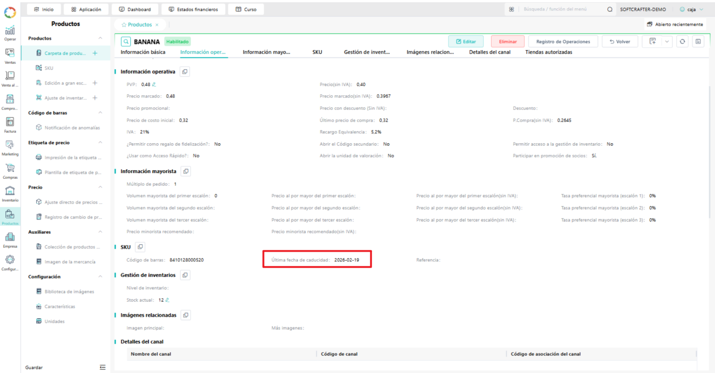
Task: Click the copy icon beside the SKU section
Action: 140,247
